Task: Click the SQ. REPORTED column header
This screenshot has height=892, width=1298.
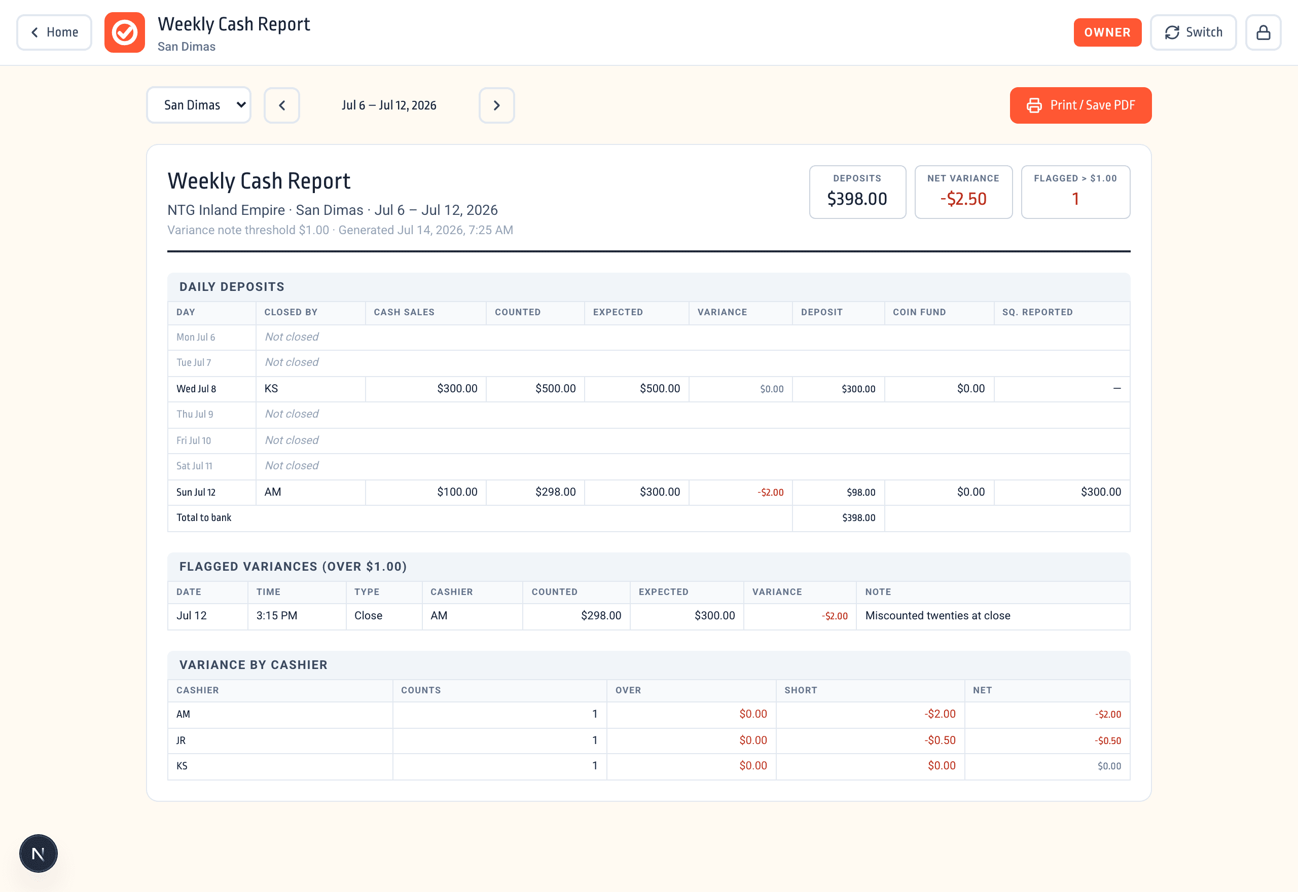Action: (x=1037, y=312)
